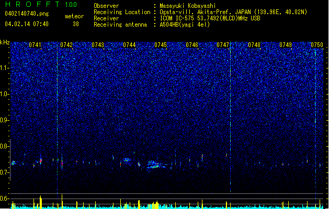Click the 0747 time marker
Viewport: 329px width, 209px height.
pyautogui.click(x=223, y=45)
